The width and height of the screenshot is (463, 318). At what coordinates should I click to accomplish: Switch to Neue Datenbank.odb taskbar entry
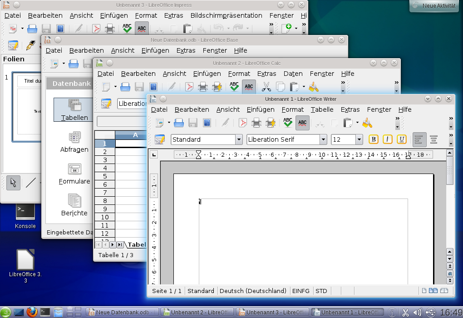pos(122,313)
